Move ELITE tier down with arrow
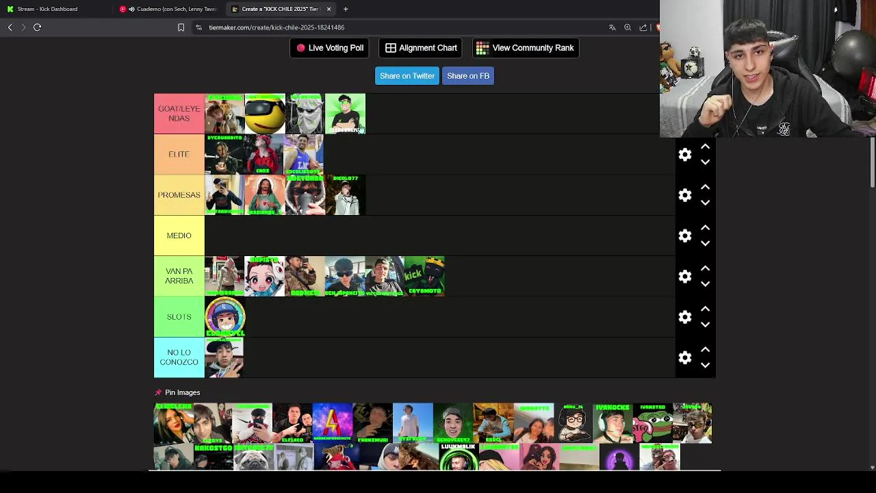The width and height of the screenshot is (876, 493). coord(705,162)
